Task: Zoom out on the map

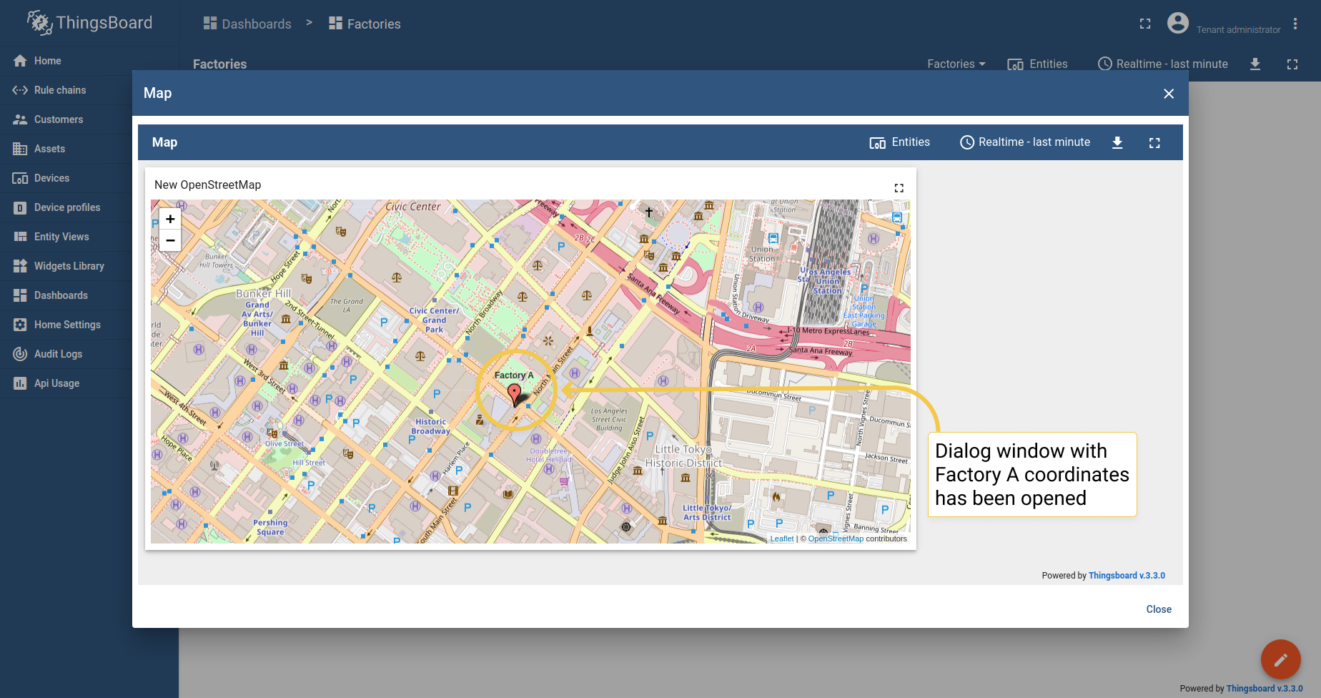Action: pos(170,240)
